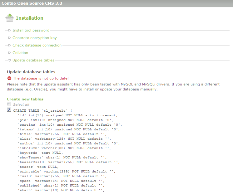The width and height of the screenshot is (233, 194).
Task: Open the Collation section
Action: (20, 53)
